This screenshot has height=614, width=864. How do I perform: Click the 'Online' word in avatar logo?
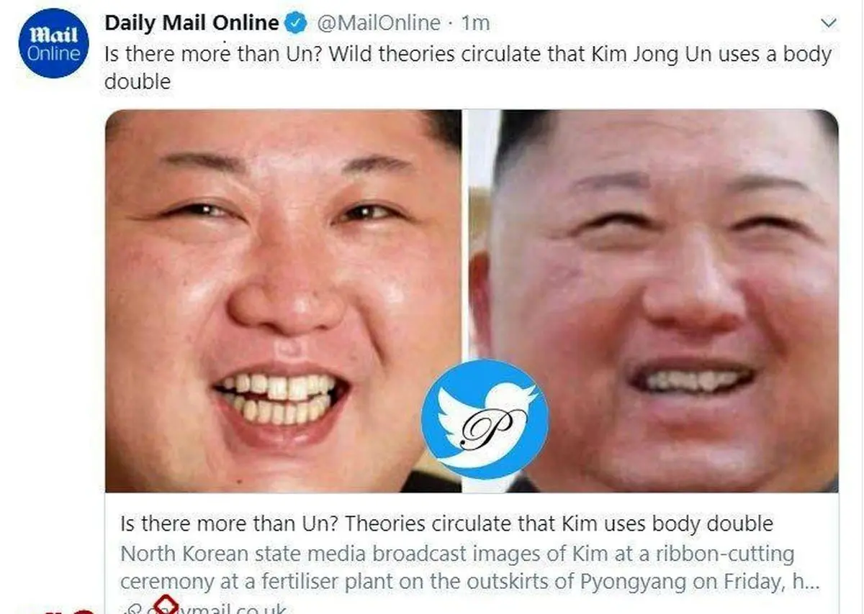53,54
